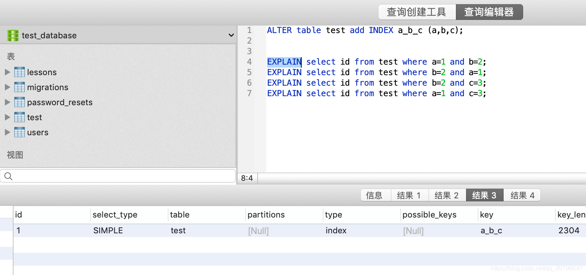
Task: Click the lessons table icon
Action: tap(20, 72)
